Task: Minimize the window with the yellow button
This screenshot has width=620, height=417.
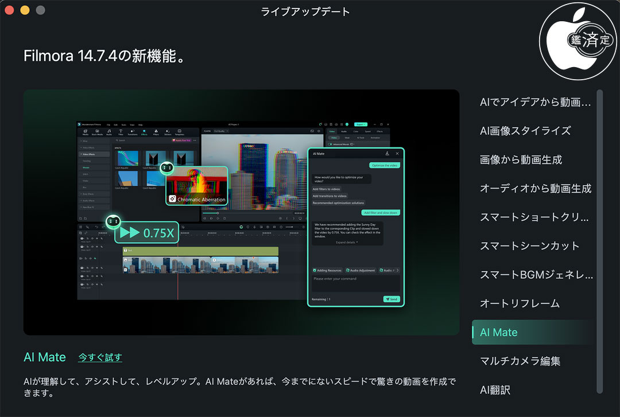Action: click(25, 10)
